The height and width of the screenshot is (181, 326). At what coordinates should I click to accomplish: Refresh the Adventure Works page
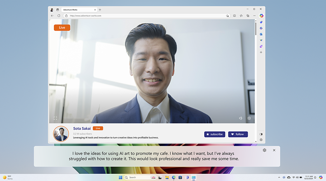58,16
